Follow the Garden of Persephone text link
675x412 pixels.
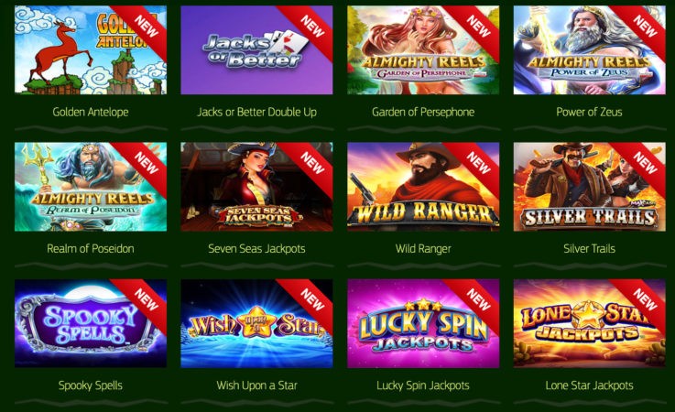(423, 112)
